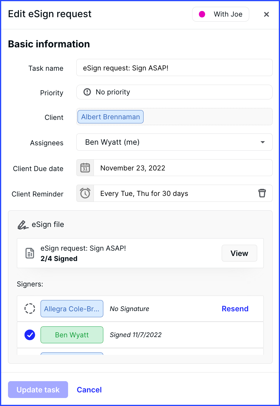Click the Ben Wyatt green signer tag

[x=72, y=335]
